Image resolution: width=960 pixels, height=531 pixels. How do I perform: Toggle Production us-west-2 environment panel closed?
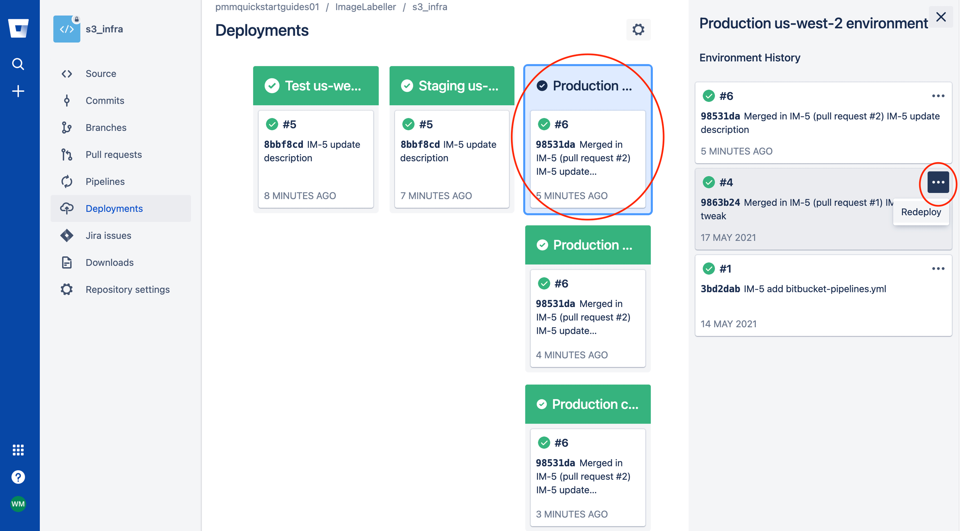941,17
